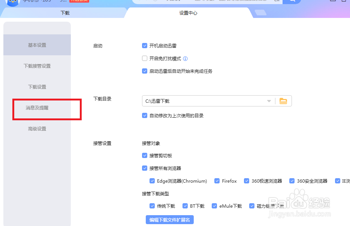The width and height of the screenshot is (350, 226).
Task: Open 下载设置 in sidebar
Action: 37,87
